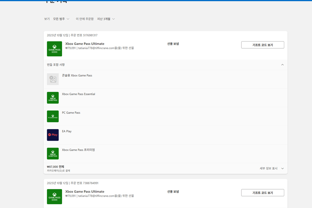
Task: Click the "이 안에 주문함" filter label
Action: point(85,19)
